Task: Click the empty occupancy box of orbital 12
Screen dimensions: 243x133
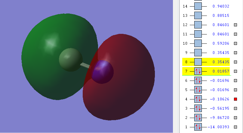Action: point(198,25)
